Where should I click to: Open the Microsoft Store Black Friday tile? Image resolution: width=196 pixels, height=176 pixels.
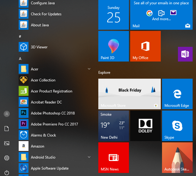coord(129,94)
